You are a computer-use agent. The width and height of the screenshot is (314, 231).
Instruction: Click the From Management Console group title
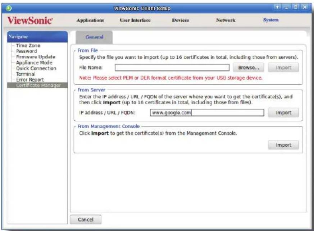[x=109, y=126]
